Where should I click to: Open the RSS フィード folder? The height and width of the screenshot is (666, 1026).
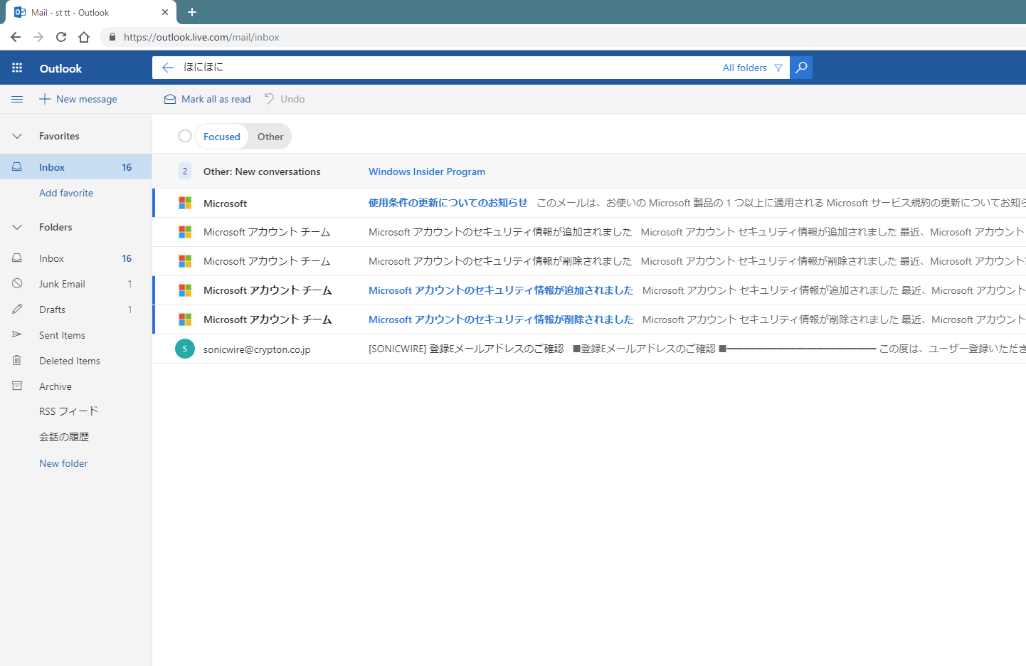click(x=75, y=411)
